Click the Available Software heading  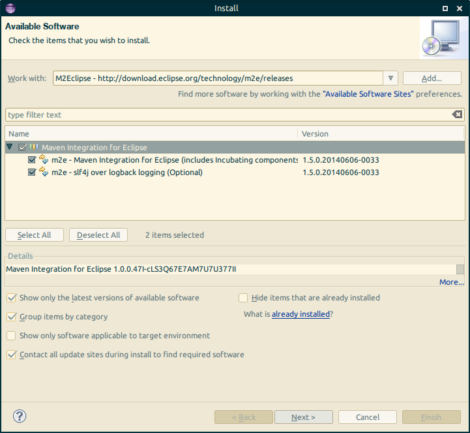coord(42,26)
